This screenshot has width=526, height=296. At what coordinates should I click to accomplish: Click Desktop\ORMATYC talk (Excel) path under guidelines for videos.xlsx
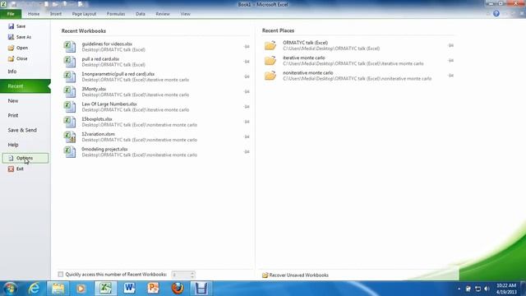[x=113, y=49]
